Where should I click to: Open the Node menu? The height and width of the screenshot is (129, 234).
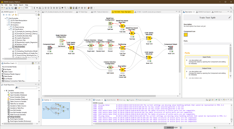point(16,5)
